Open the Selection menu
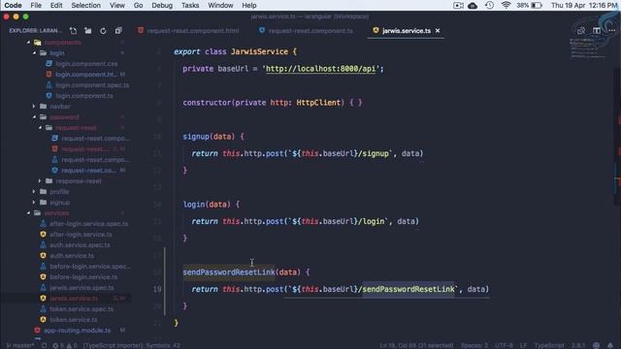621x349 pixels. click(86, 5)
